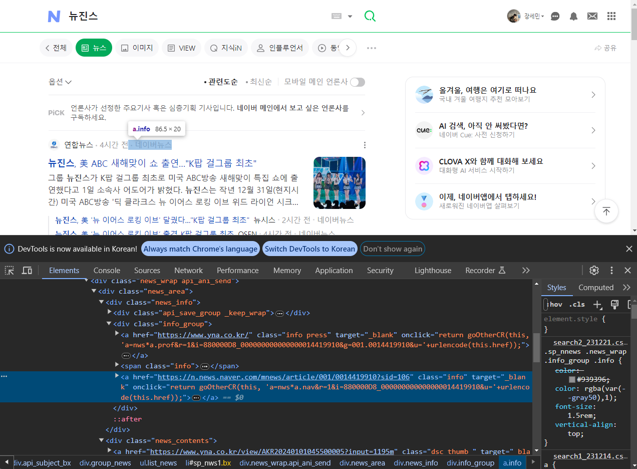Show next search category tabs arrow
Screen dimensions: 637x469
[348, 48]
